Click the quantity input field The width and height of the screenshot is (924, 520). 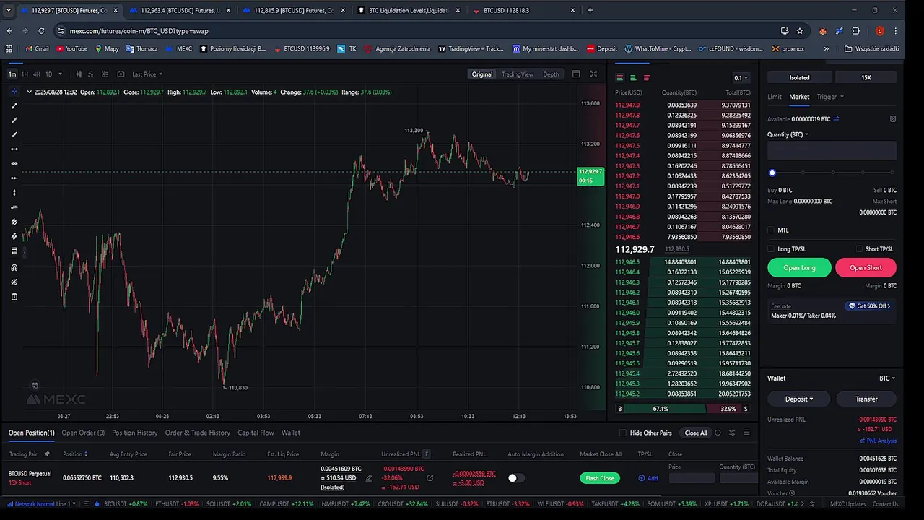tap(832, 150)
